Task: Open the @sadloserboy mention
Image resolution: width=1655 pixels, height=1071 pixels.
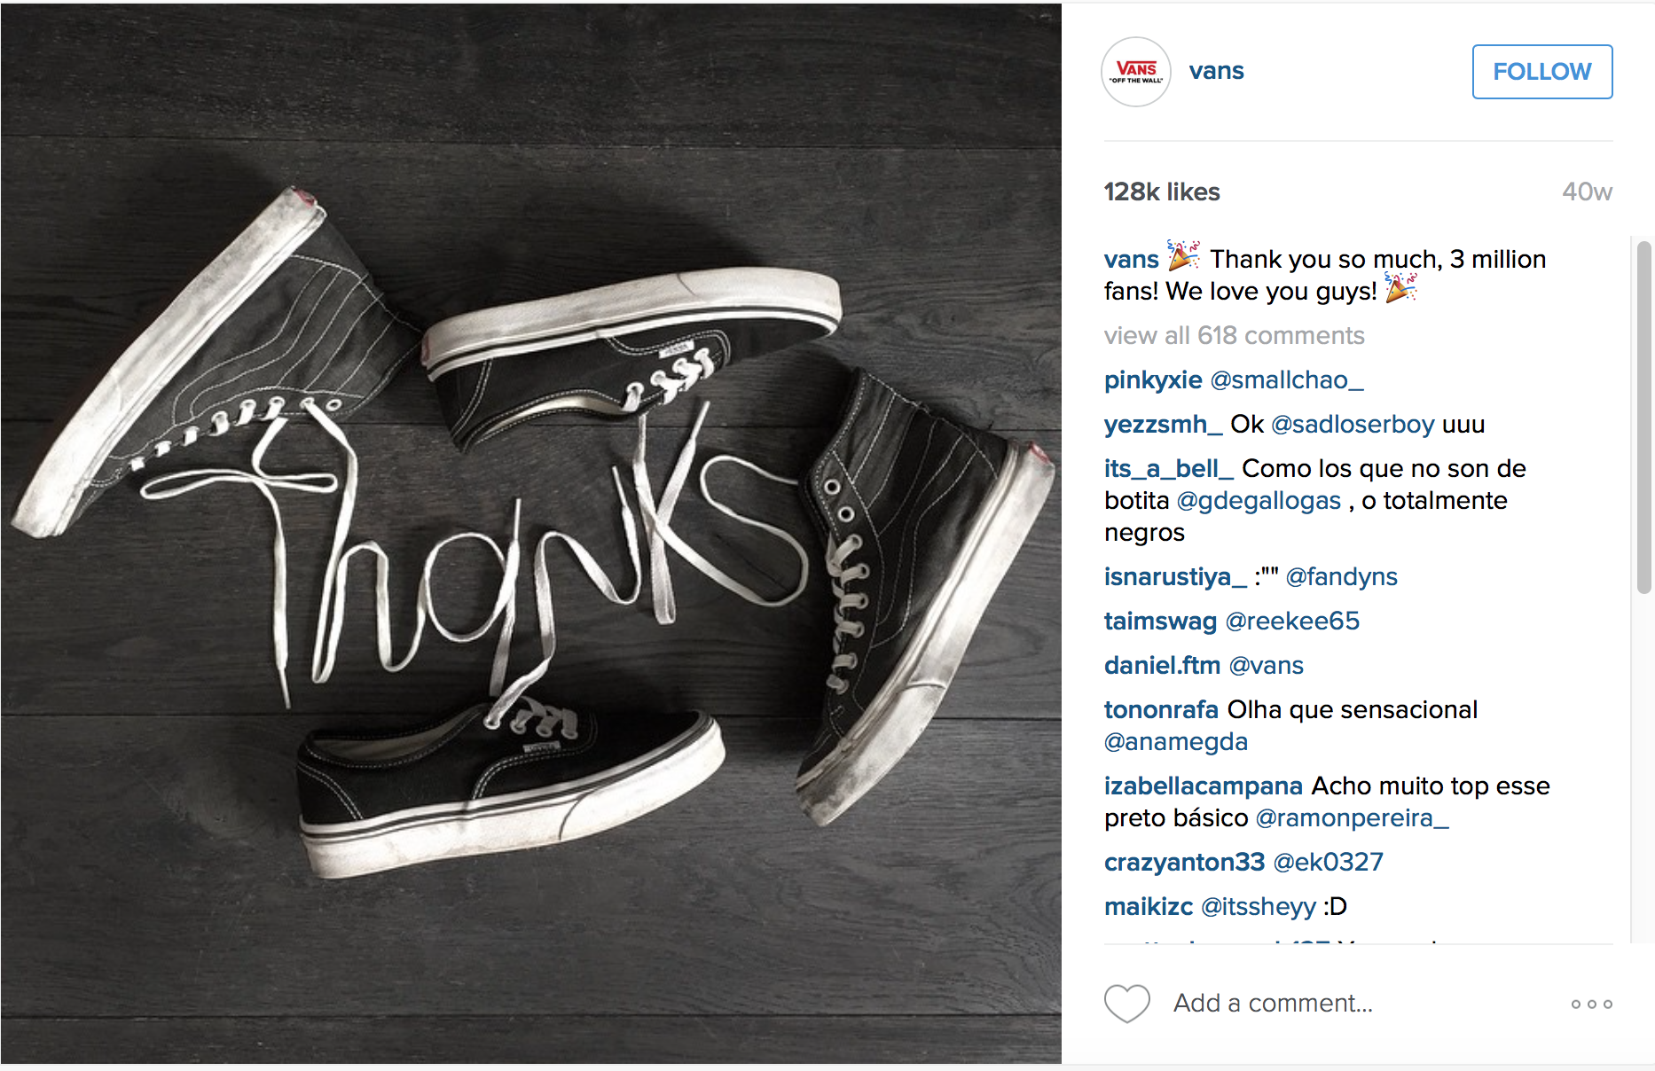Action: tap(1353, 425)
